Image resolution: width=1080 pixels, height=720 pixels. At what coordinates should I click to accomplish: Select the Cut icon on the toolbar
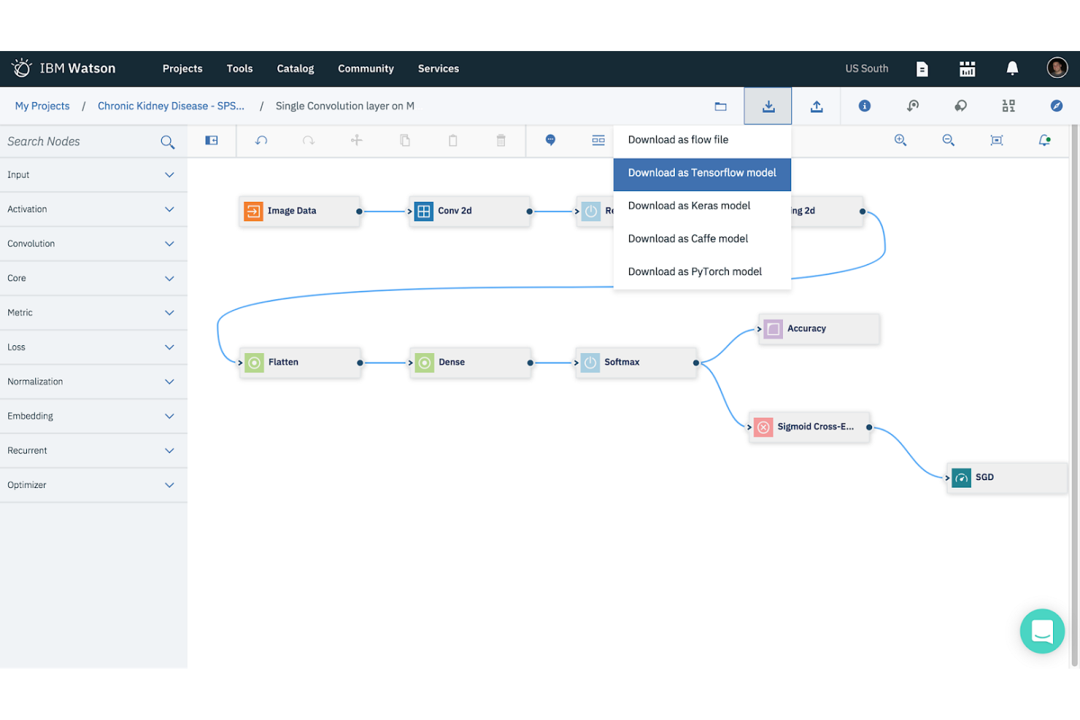pos(356,140)
